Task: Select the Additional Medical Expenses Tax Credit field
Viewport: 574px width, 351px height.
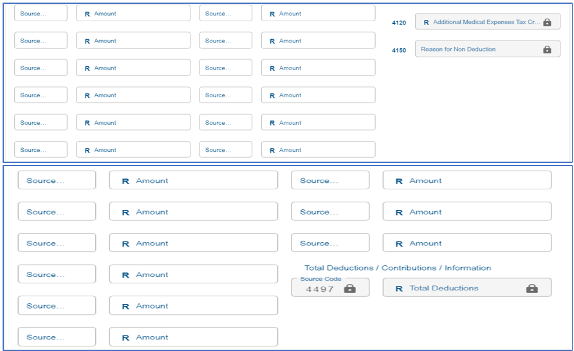Action: click(488, 22)
